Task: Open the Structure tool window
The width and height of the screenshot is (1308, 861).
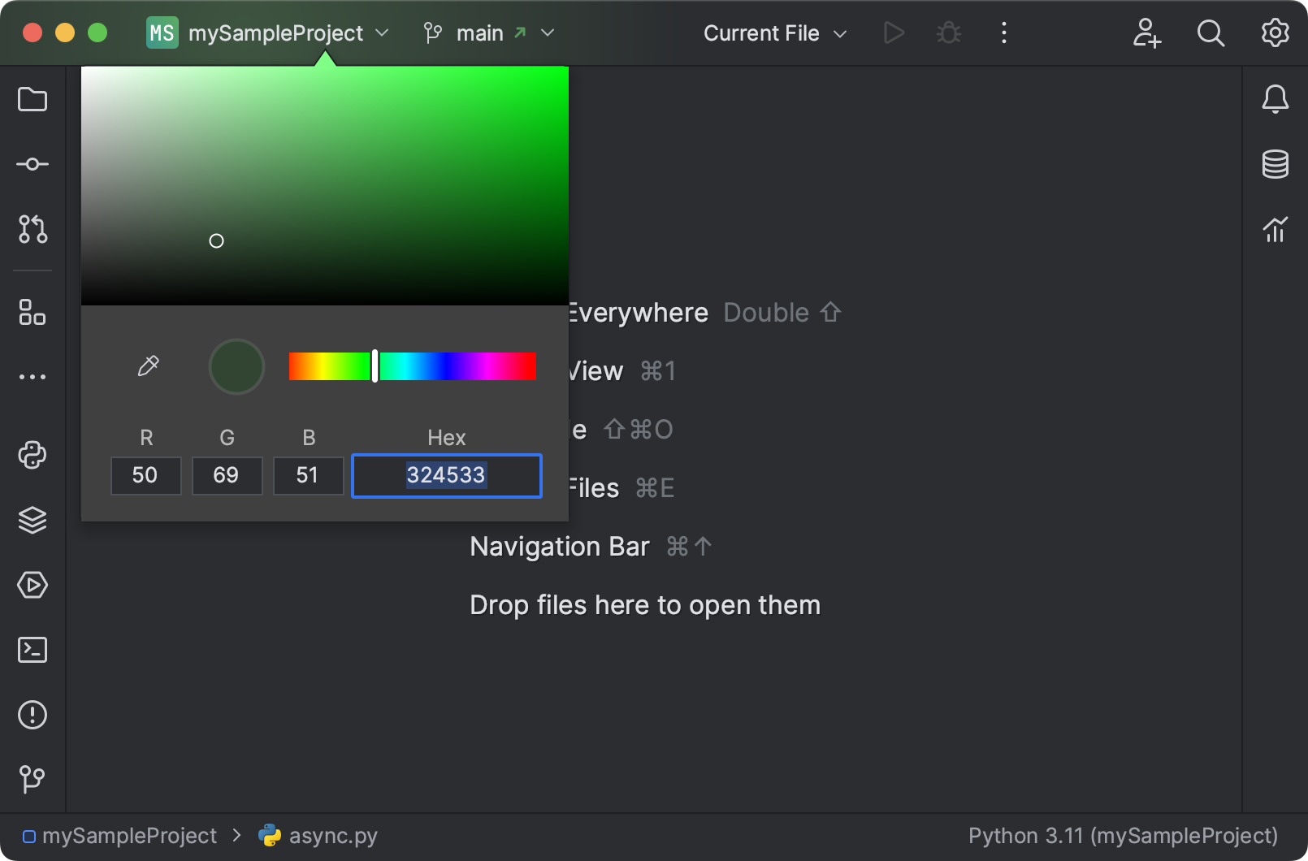Action: click(32, 313)
